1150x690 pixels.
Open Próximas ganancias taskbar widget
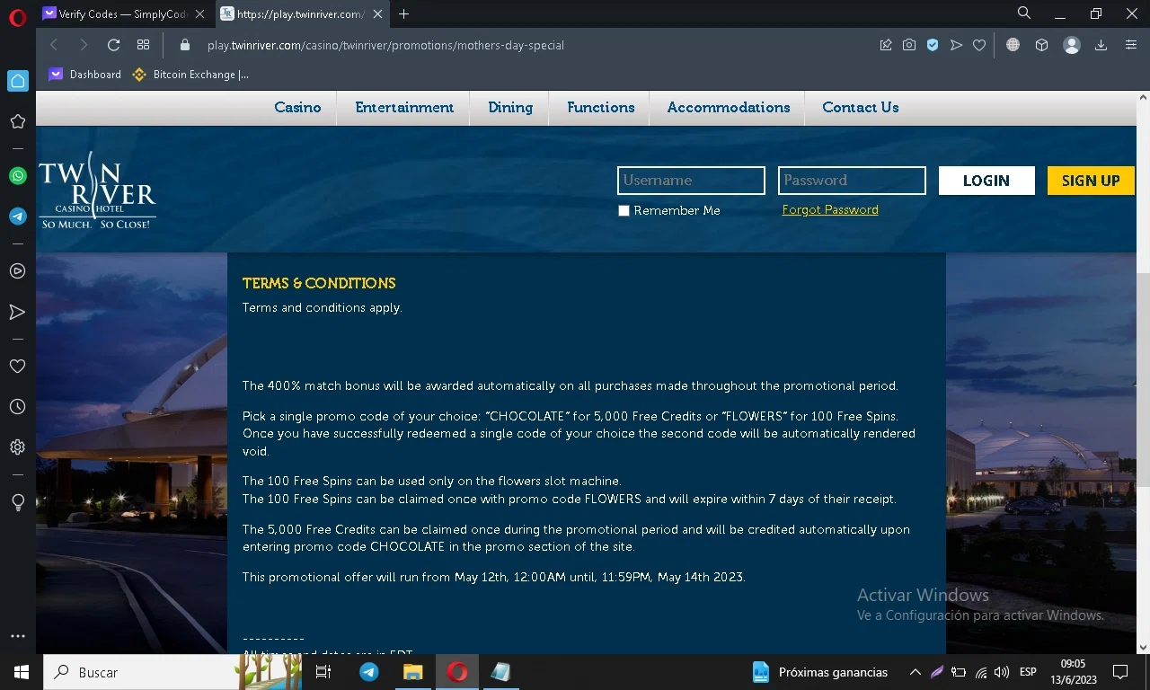pos(819,672)
